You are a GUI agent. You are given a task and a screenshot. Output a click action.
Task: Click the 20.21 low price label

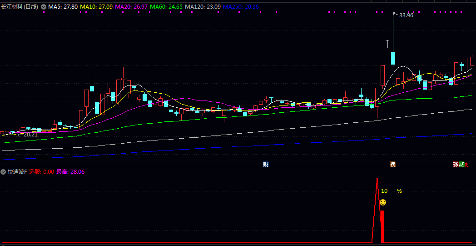30,135
